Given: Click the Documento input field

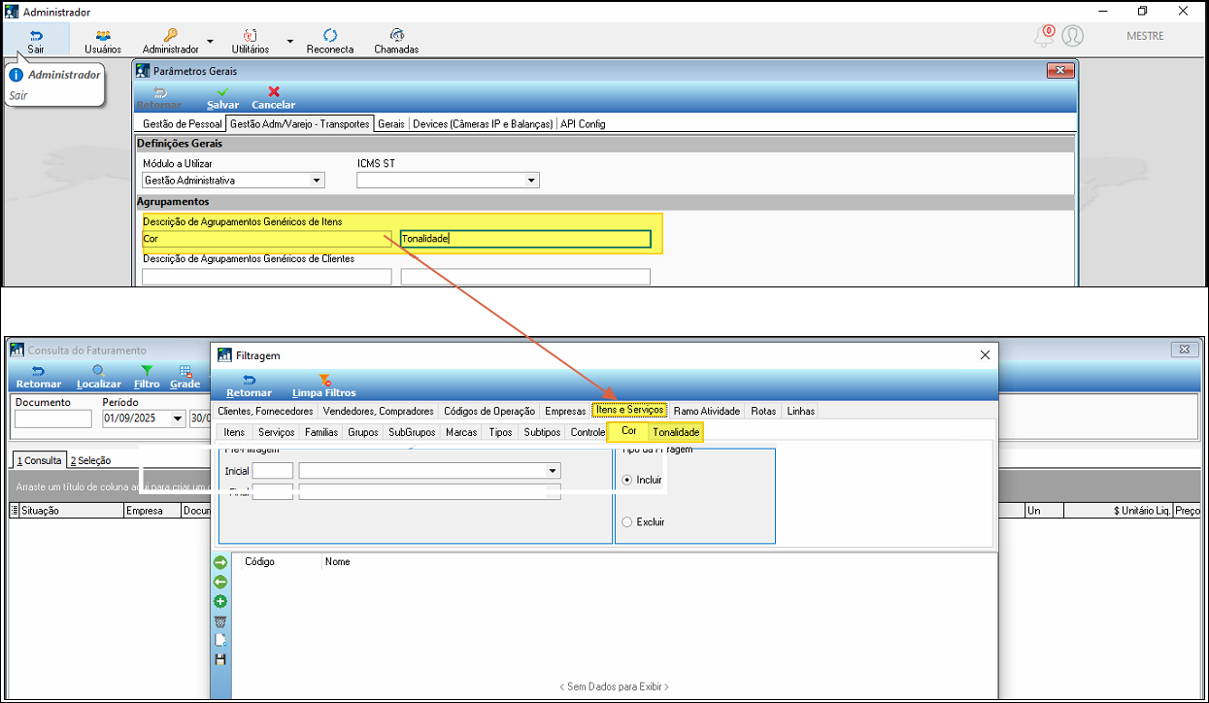Looking at the screenshot, I should [x=52, y=419].
